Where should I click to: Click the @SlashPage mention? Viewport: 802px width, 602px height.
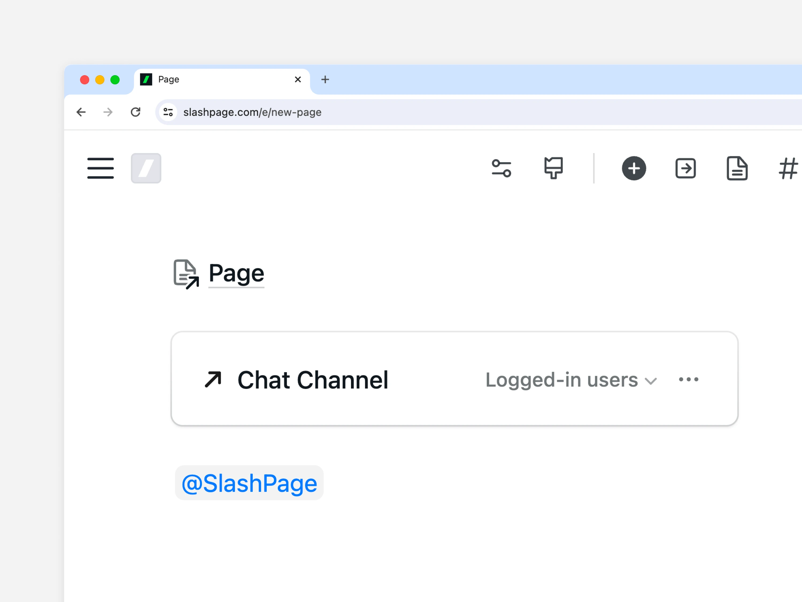click(249, 483)
